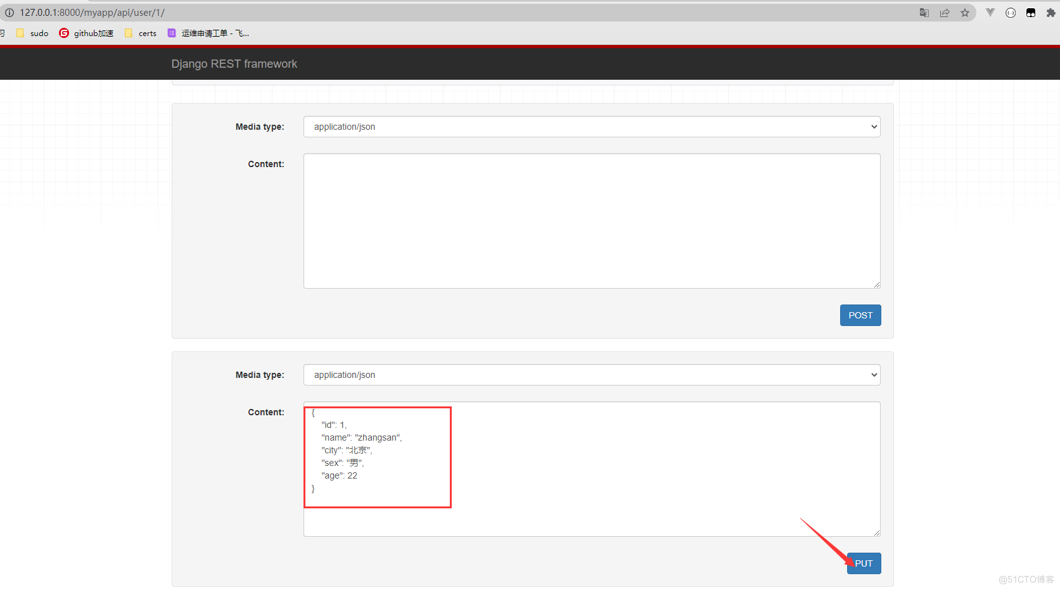This screenshot has height=590, width=1060.
Task: Click the resize handle of PUT textarea
Action: (x=877, y=533)
